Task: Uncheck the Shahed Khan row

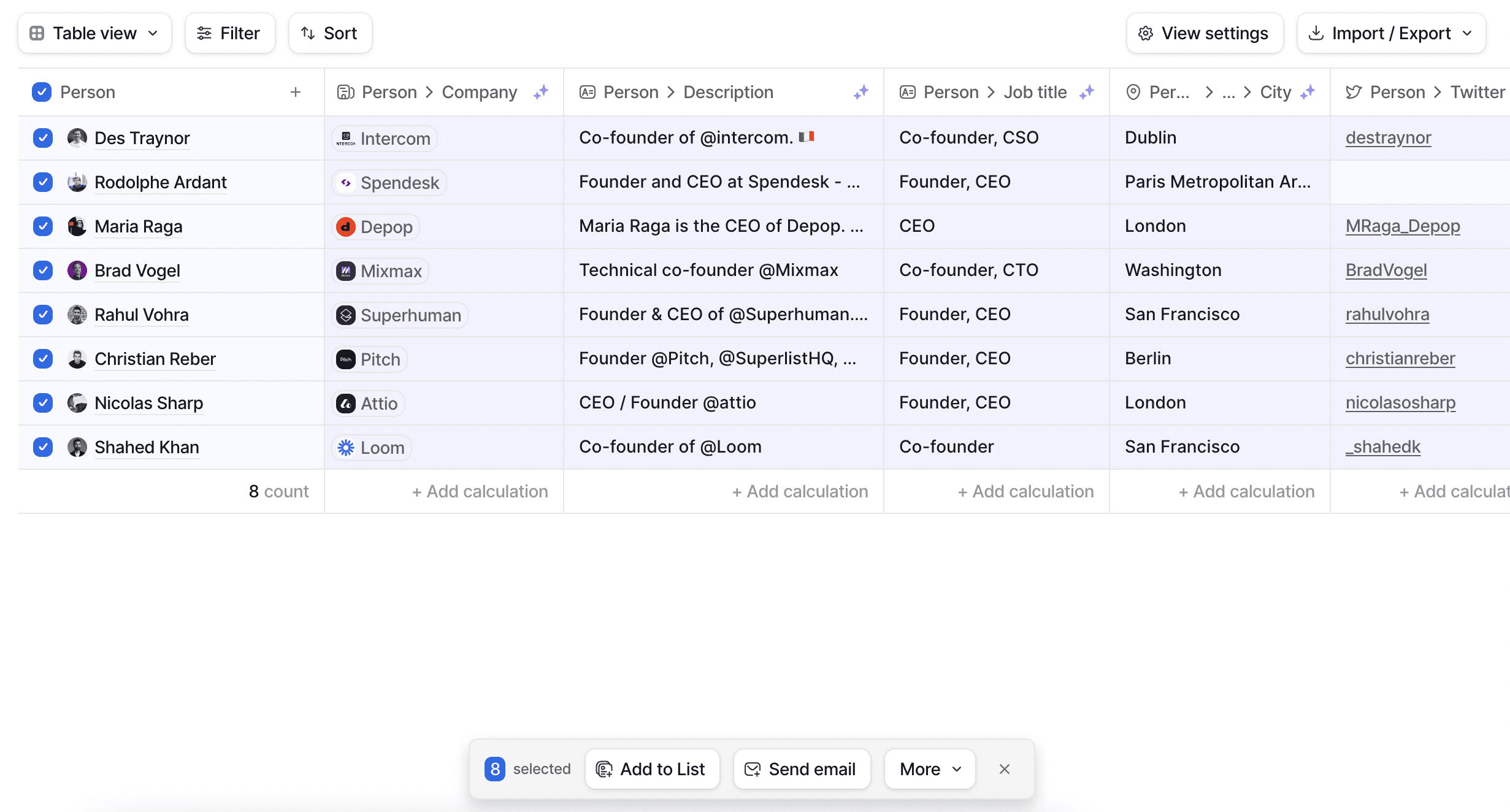Action: click(x=43, y=447)
